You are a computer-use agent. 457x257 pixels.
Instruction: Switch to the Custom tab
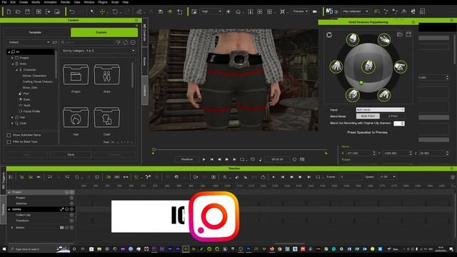104,32
